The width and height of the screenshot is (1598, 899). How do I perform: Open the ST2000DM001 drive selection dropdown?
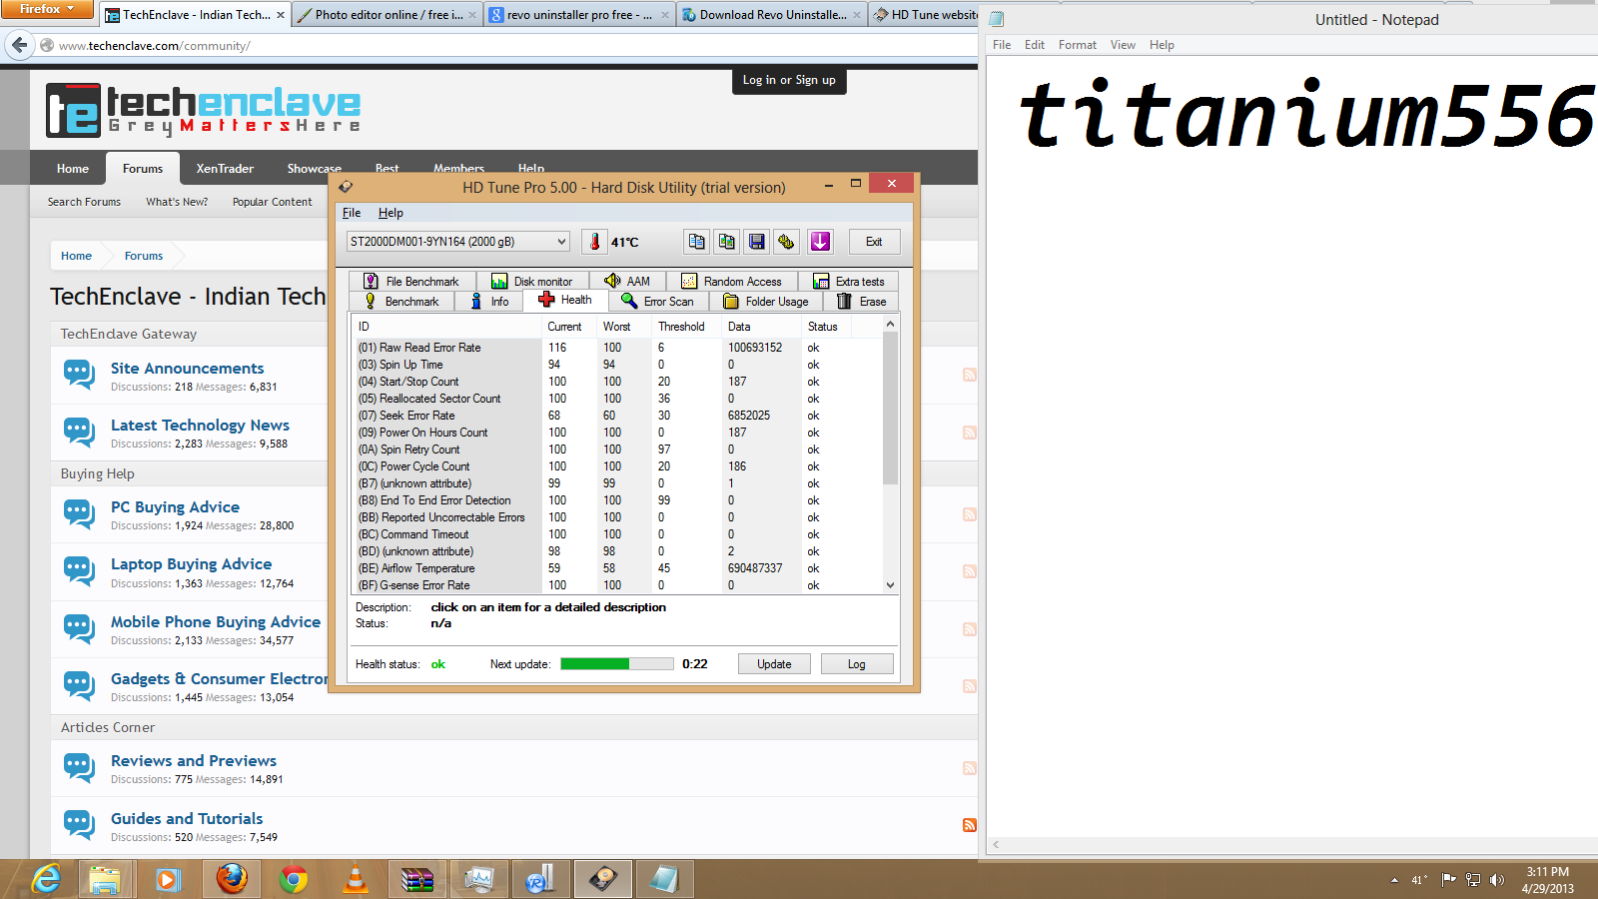click(458, 242)
